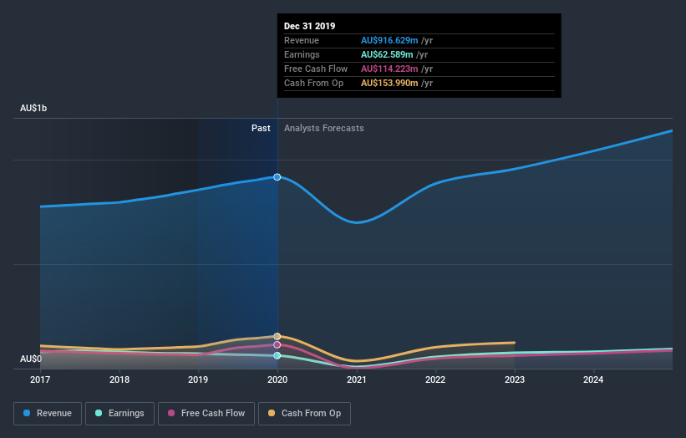Click the AU$153.990m cash from op value
The height and width of the screenshot is (438, 686).
click(x=389, y=83)
